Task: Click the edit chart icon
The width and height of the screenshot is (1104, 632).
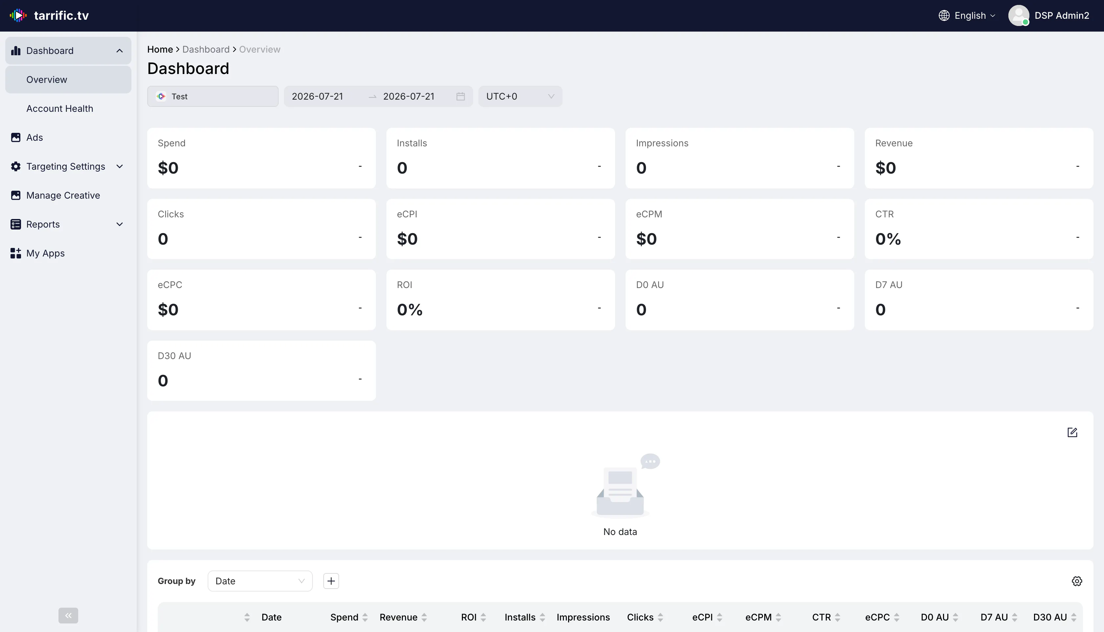Action: [1072, 432]
